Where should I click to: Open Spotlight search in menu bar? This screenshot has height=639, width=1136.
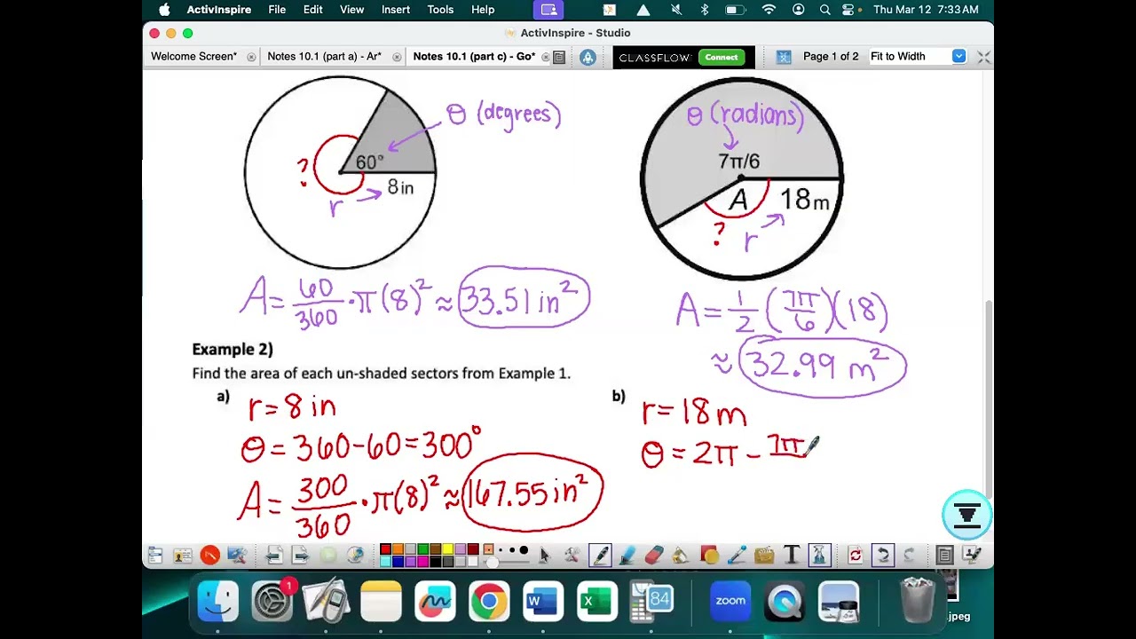click(825, 10)
